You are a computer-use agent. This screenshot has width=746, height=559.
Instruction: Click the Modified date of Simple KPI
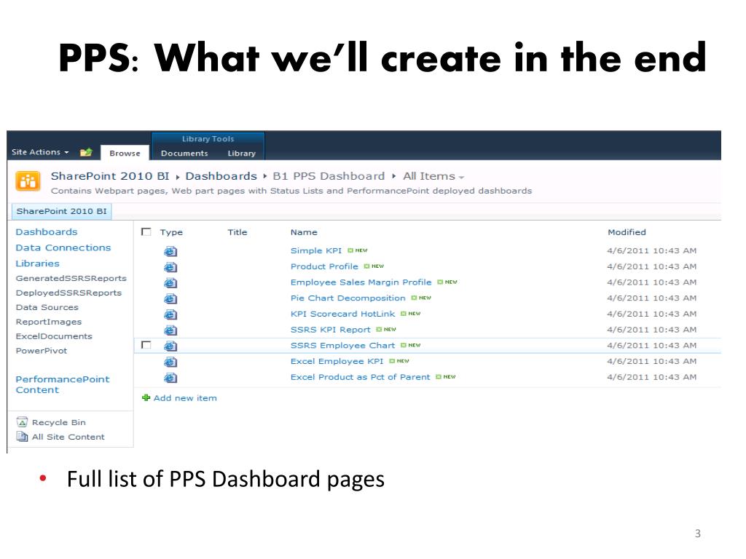click(x=652, y=250)
